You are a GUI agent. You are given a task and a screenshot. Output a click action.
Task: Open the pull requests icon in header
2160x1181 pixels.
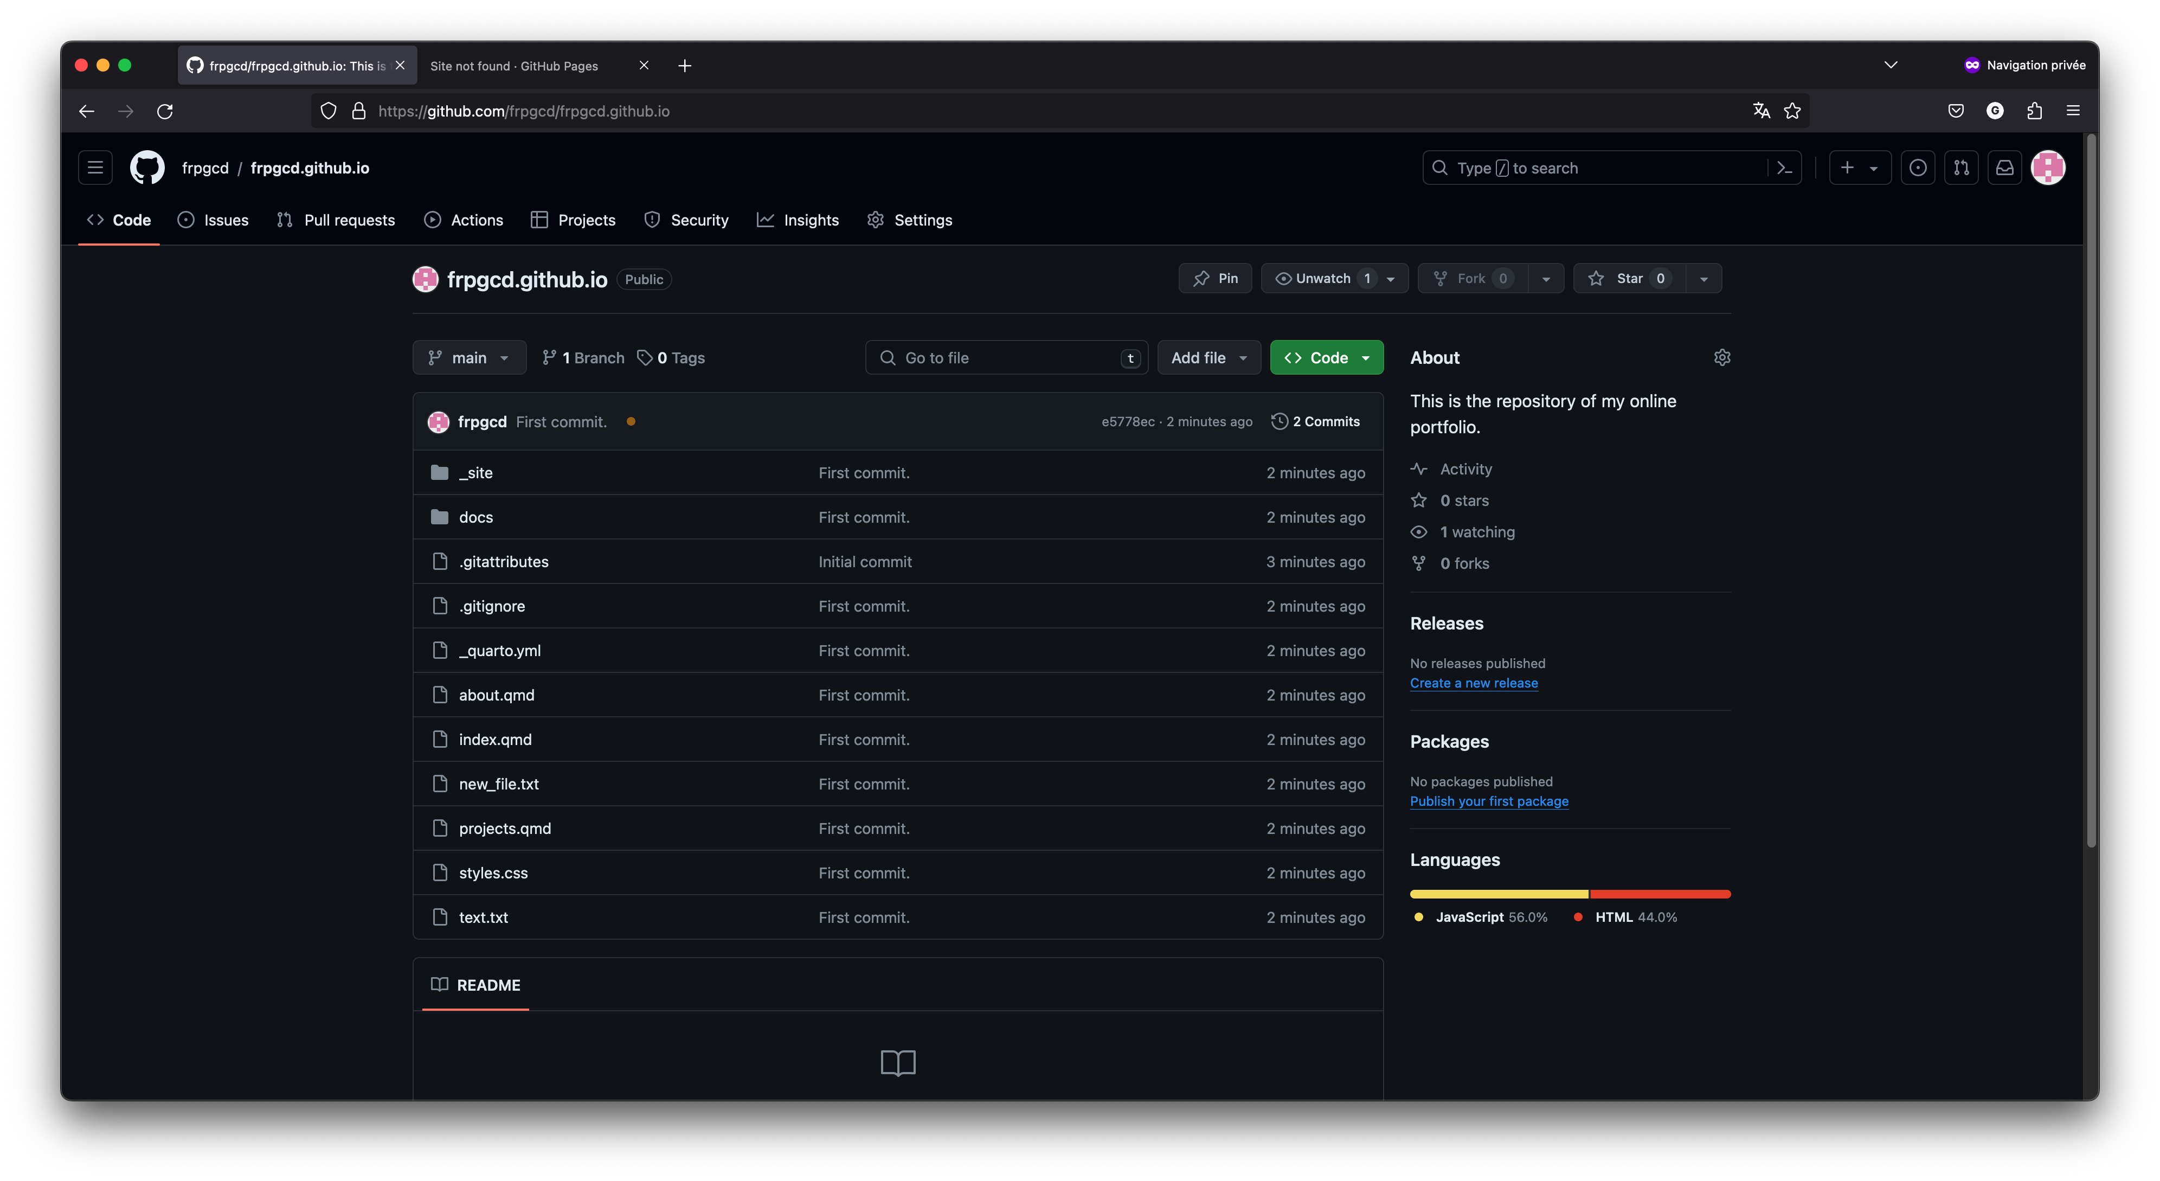point(1960,168)
